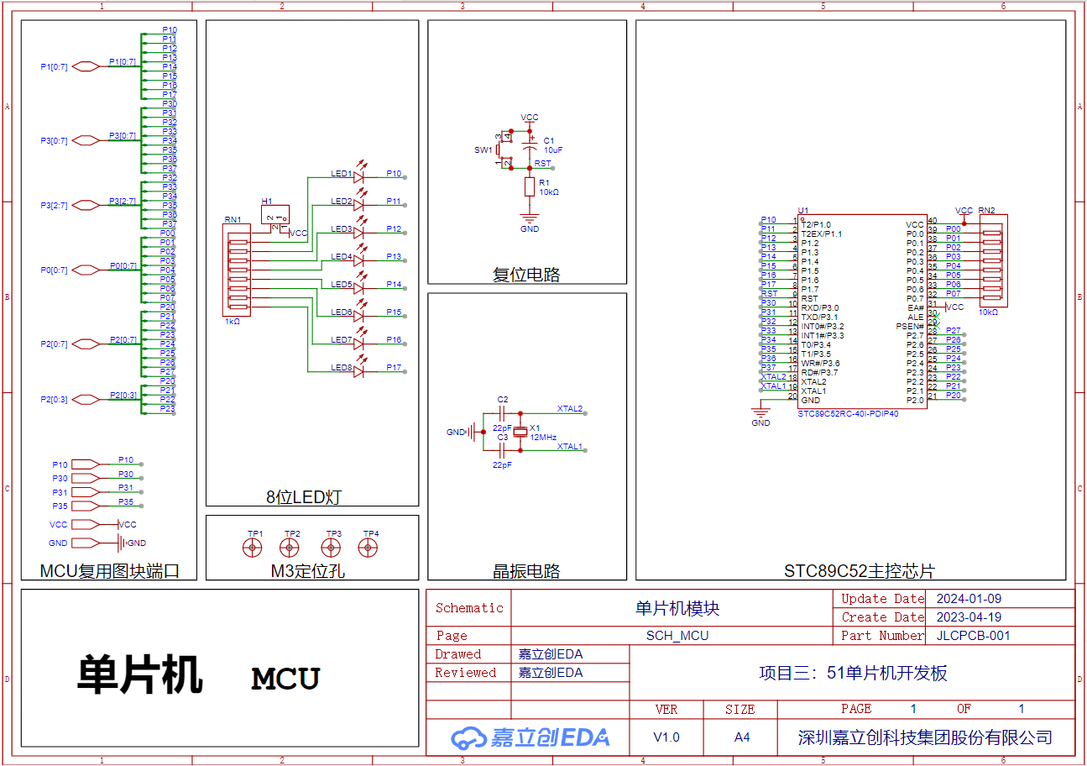Click the TP1 positioning hole symbol
1087x766 pixels.
point(251,548)
